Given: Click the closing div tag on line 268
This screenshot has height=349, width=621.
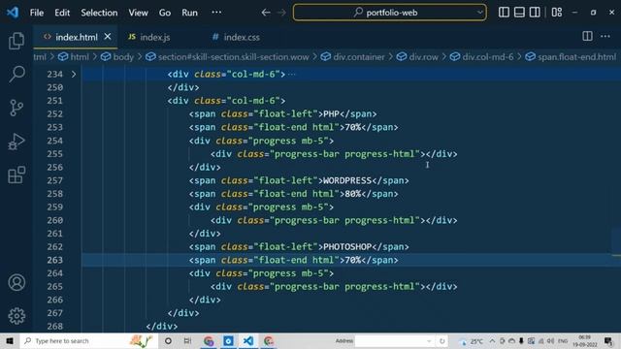Looking at the screenshot, I should (162, 327).
